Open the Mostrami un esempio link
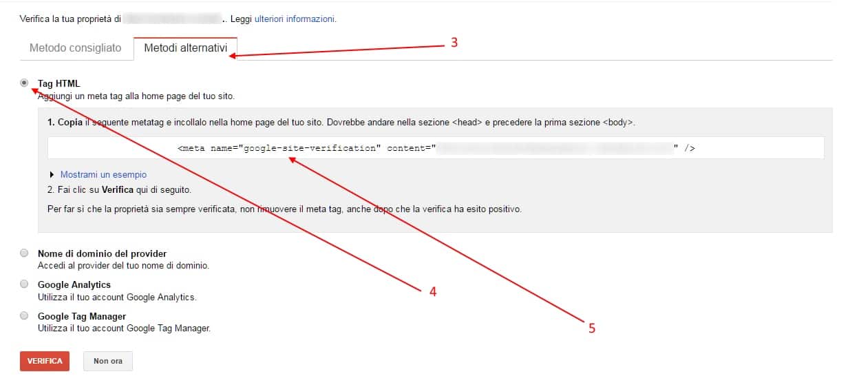 tap(103, 175)
